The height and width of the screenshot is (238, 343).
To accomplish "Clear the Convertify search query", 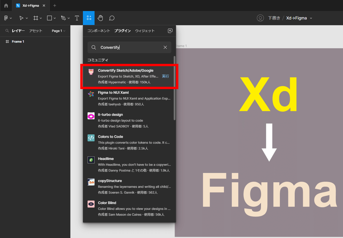I will coord(165,47).
